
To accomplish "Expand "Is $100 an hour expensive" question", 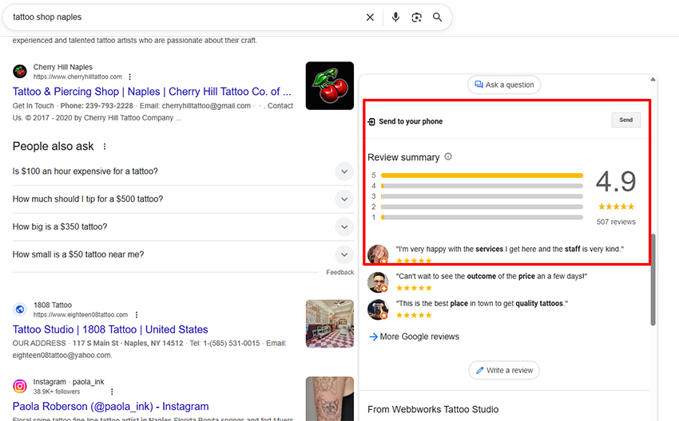I will [343, 171].
